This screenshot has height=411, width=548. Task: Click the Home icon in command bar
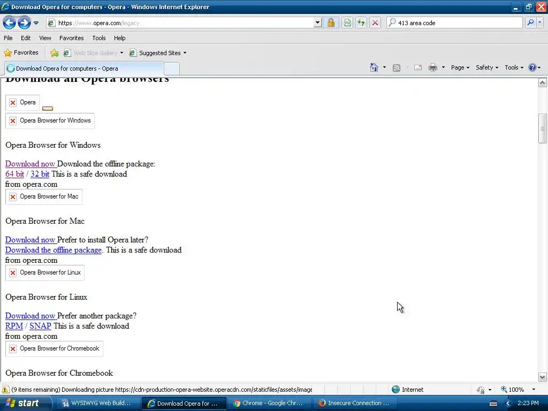point(374,67)
